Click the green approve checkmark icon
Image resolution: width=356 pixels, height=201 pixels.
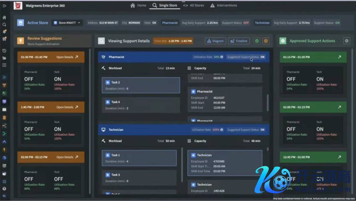pos(257,41)
